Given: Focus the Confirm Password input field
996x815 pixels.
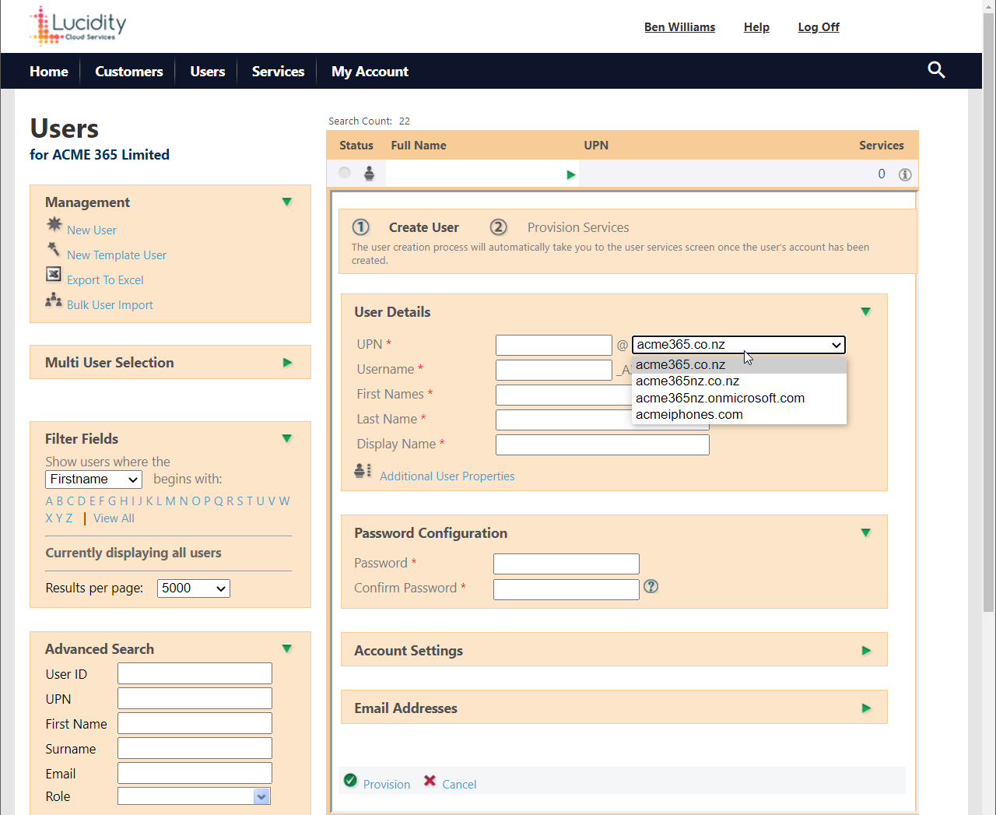Looking at the screenshot, I should [566, 589].
